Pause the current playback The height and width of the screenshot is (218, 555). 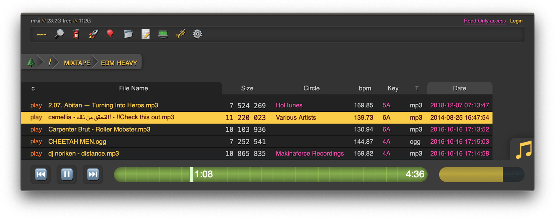(67, 174)
